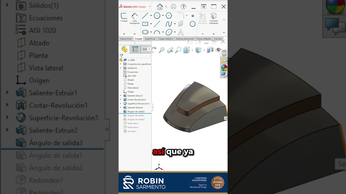The width and height of the screenshot is (346, 194).
Task: Open the Operaciones ribbon tab
Action: point(126,39)
